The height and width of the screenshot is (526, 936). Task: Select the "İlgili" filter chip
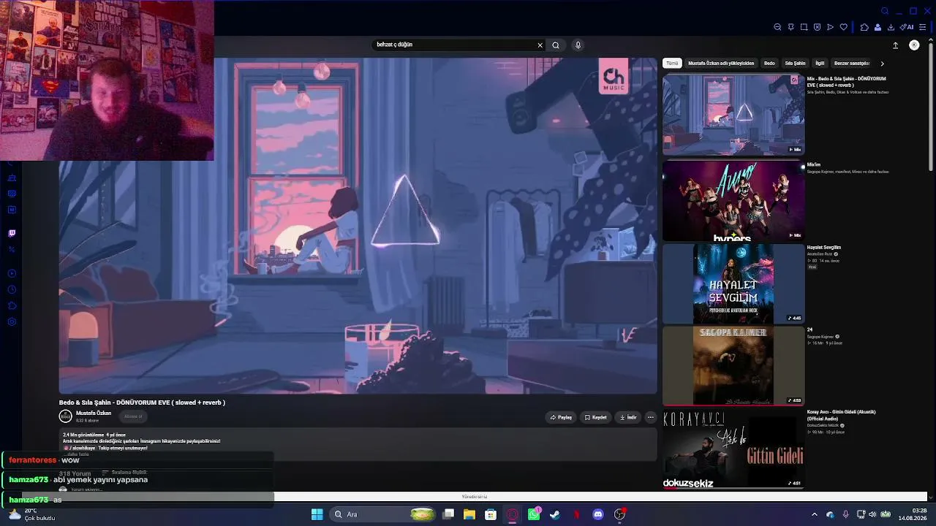coord(820,64)
